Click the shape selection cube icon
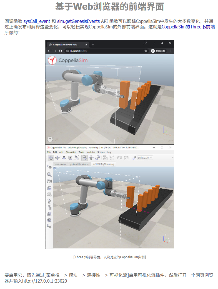This screenshot has height=289, width=218. click(49, 195)
